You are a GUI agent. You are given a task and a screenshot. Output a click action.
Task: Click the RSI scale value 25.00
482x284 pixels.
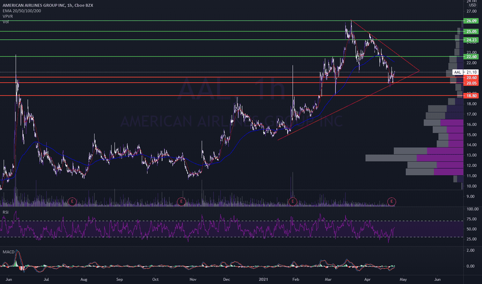click(x=472, y=239)
